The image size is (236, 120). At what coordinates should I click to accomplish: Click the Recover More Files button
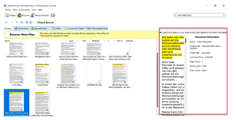(x=22, y=35)
